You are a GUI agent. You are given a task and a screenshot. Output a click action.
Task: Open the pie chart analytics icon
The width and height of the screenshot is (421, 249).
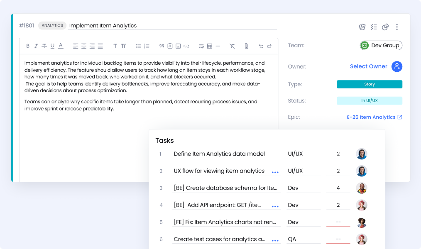[385, 27]
